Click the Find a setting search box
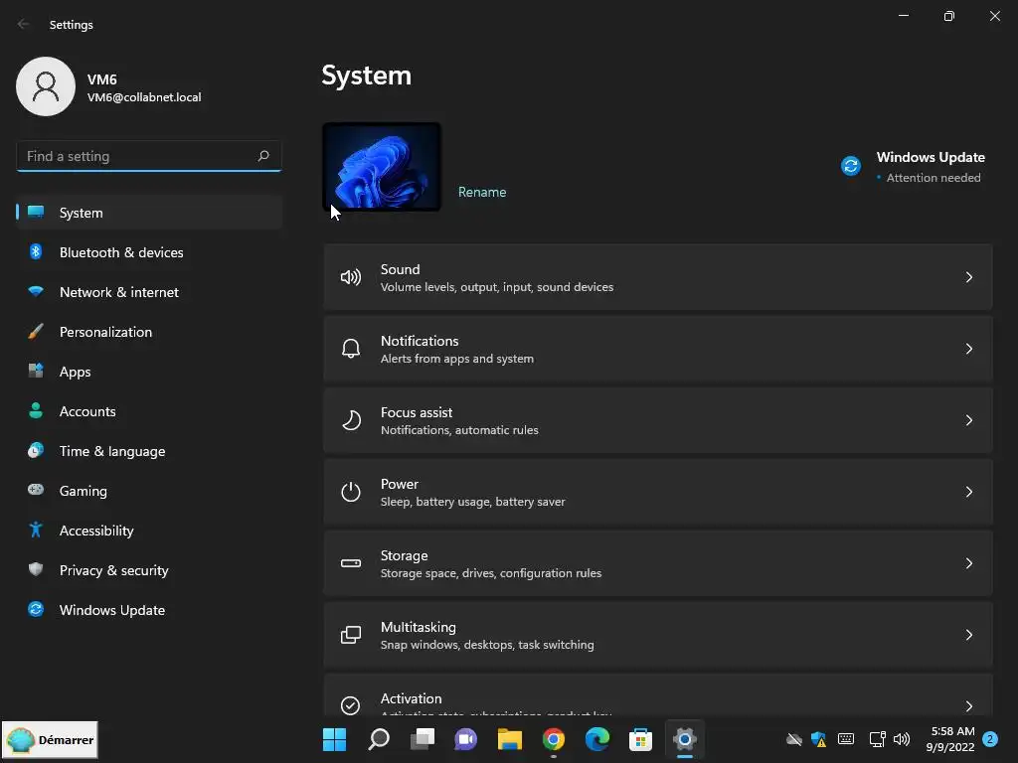 (x=149, y=156)
